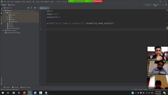168x95 pixels.
Task: Open the VCS menu
Action: [42, 2]
